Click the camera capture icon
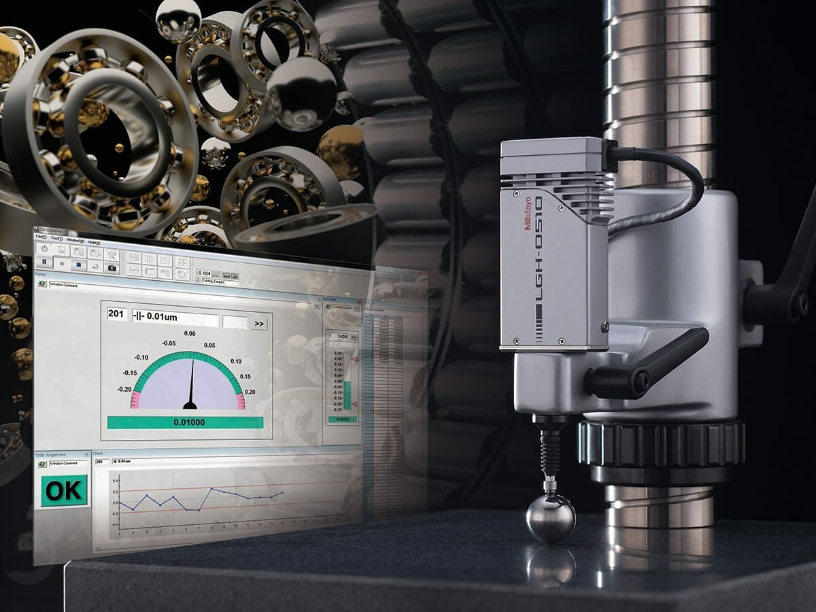Image resolution: width=816 pixels, height=612 pixels. 112,269
